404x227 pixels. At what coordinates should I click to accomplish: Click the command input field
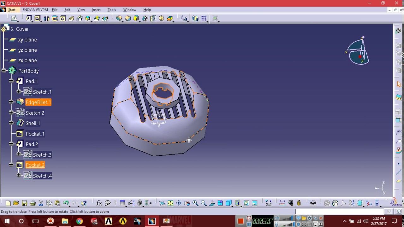pyautogui.click(x=340, y=212)
